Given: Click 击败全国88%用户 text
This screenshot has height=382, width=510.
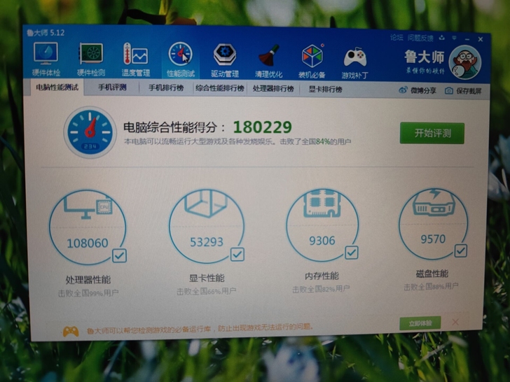Looking at the screenshot, I should point(431,287).
